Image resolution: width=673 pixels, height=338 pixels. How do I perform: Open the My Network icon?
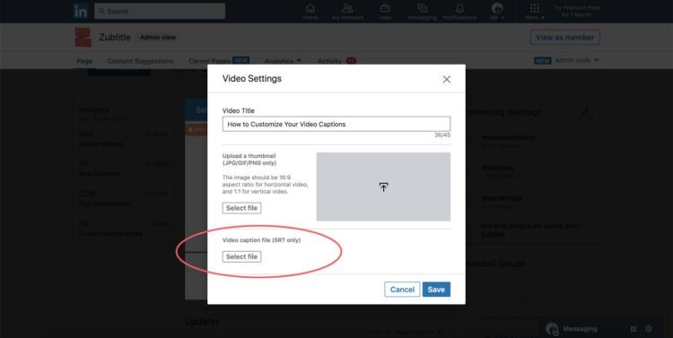pos(347,12)
